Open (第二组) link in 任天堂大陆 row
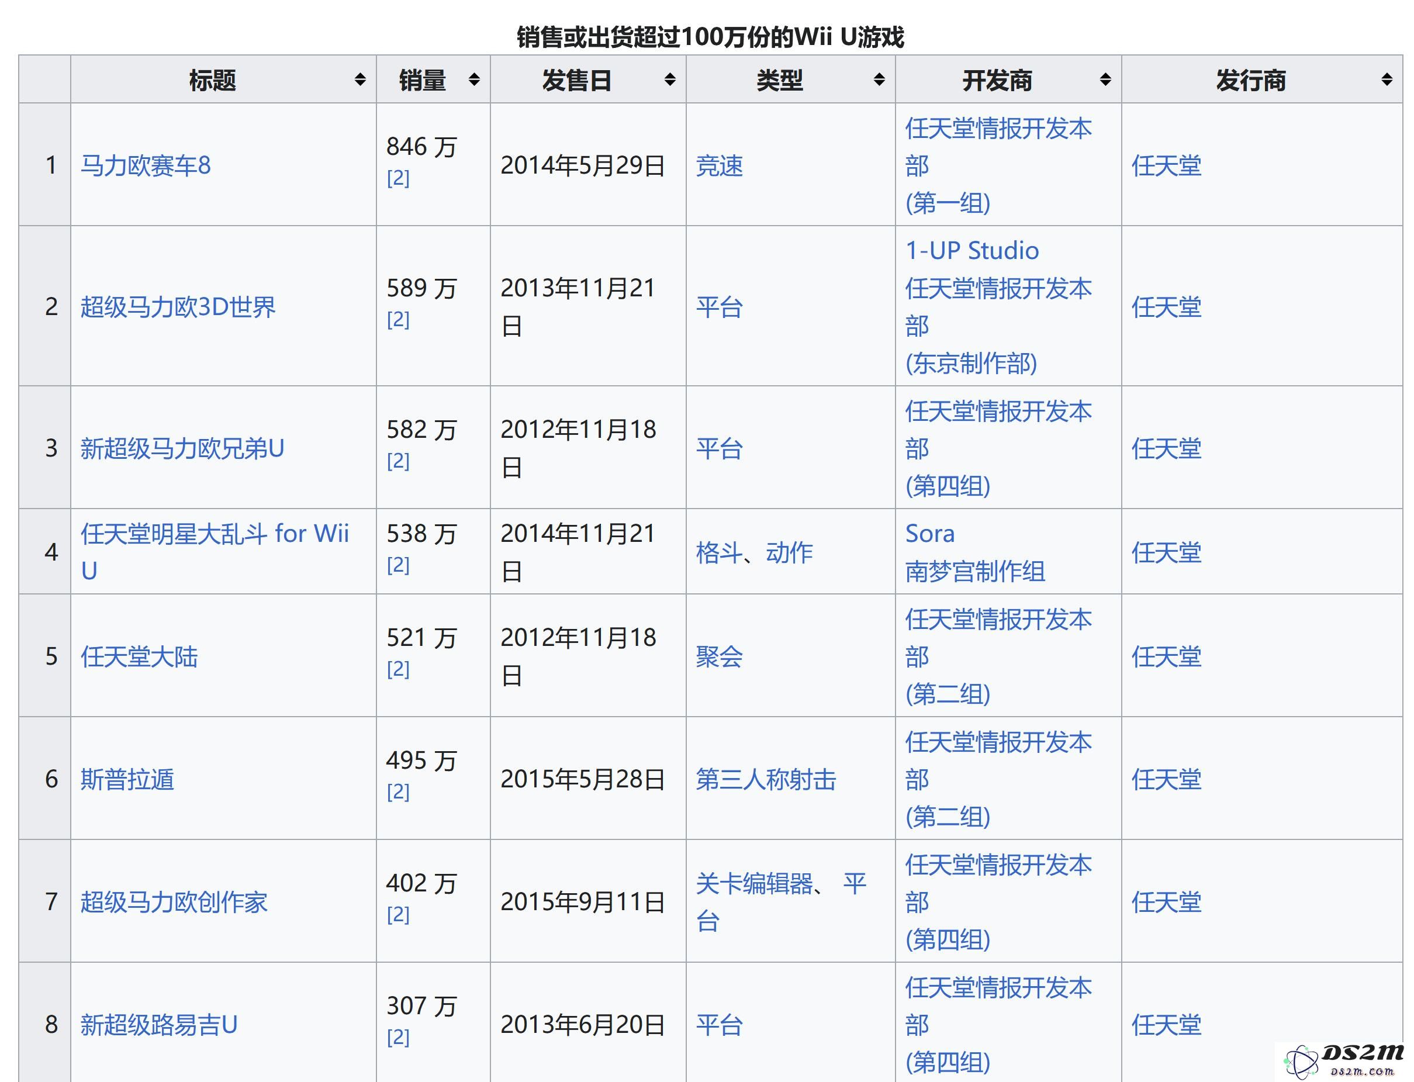Viewport: 1414px width, 1082px height. tap(948, 694)
